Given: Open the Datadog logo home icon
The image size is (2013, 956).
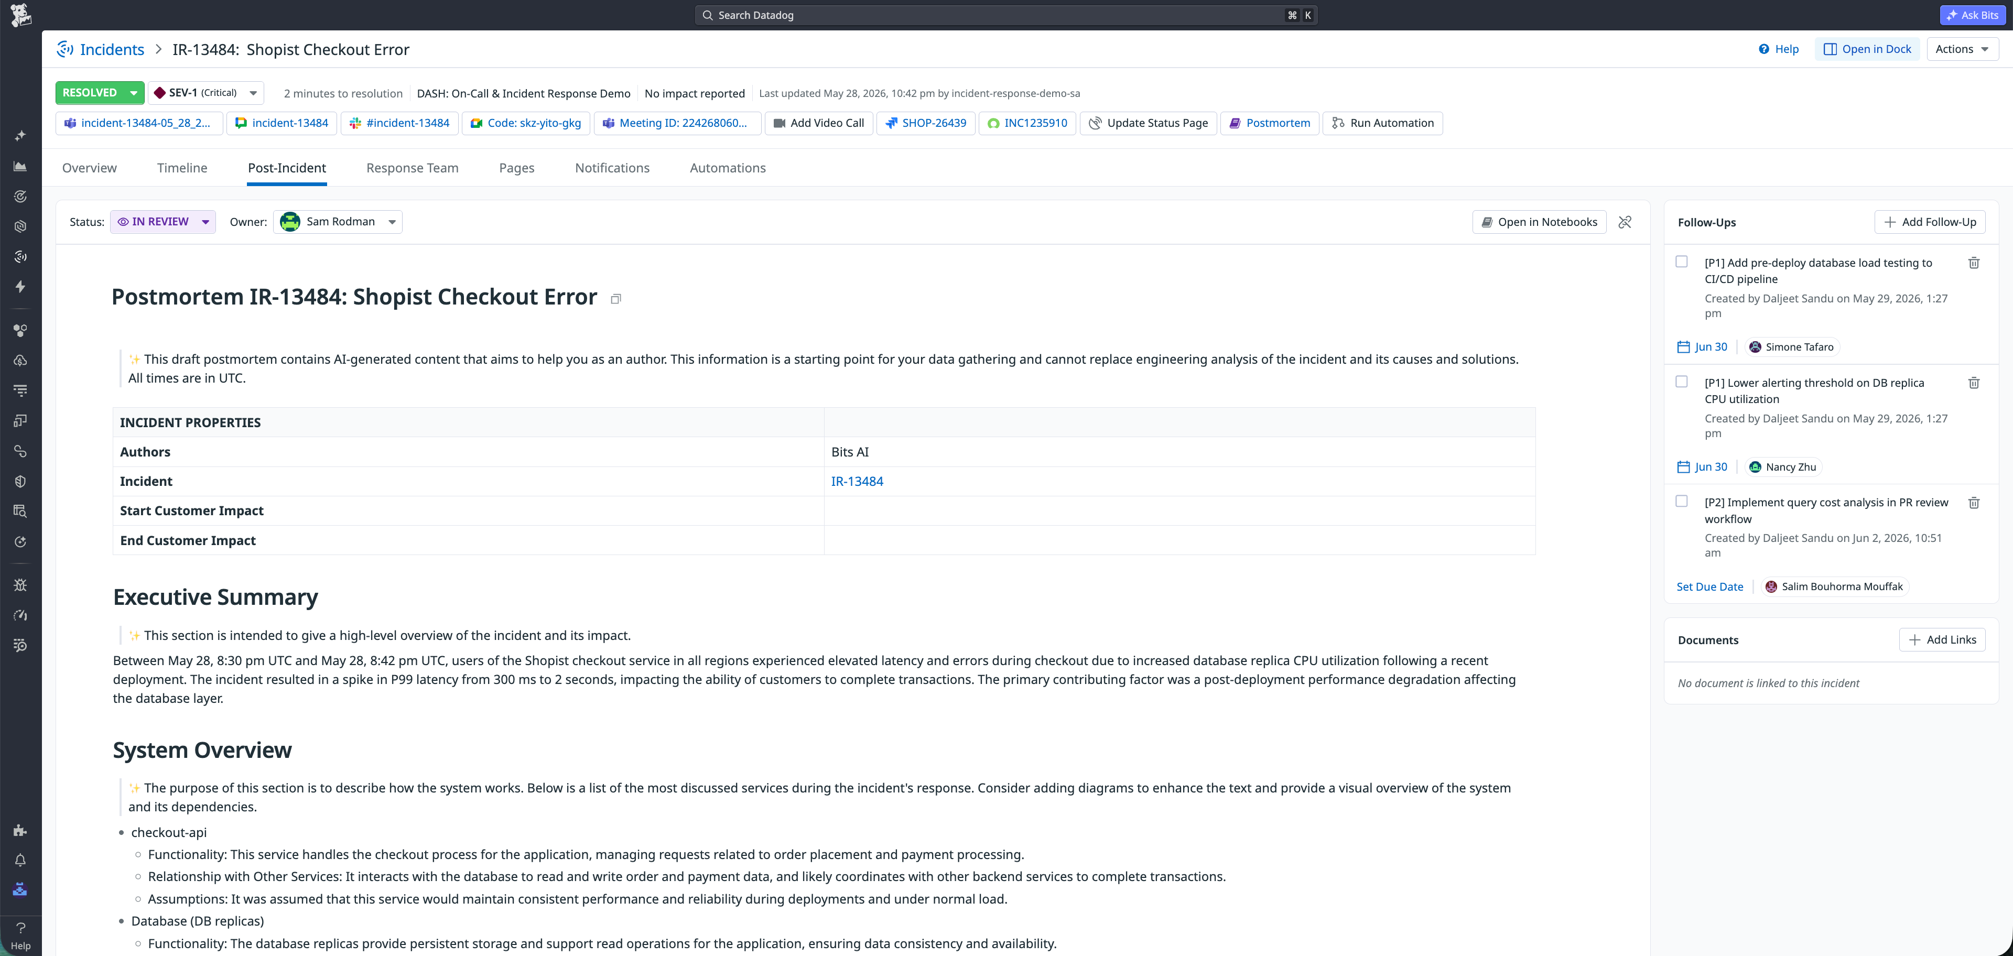Looking at the screenshot, I should click(20, 15).
